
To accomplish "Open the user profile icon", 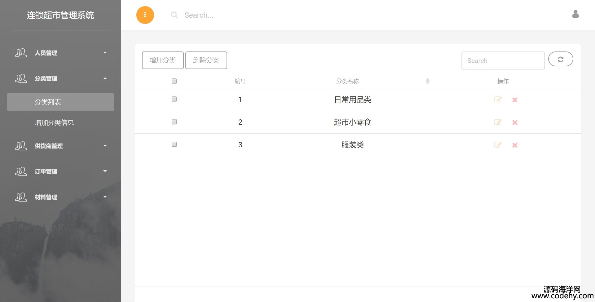I will pyautogui.click(x=575, y=14).
